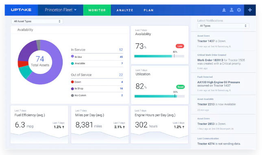Viewport: 264px width, 155px height.
Task: Click the No Comm value 2
Action: pos(122,96)
